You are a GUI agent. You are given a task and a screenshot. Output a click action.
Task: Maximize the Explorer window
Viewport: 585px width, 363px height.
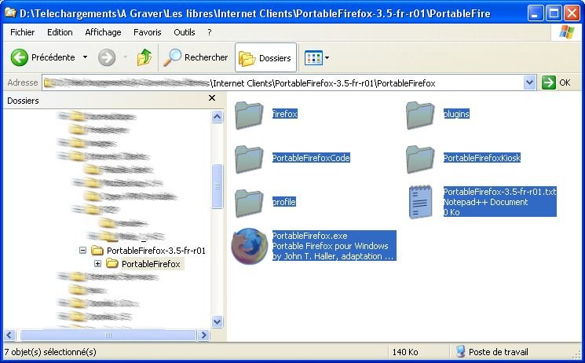click(x=554, y=13)
